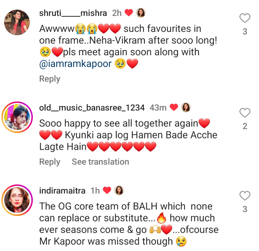Screen dimensions: 259x251
Task: Open author avatar beside the 43m timestamp
Action: [x=186, y=107]
